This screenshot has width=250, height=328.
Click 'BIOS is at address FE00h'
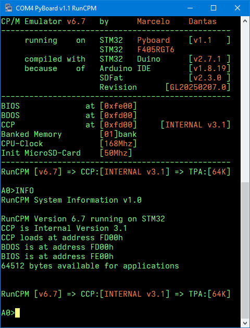click(57, 256)
